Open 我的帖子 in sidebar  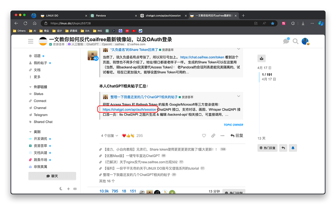(x=40, y=63)
